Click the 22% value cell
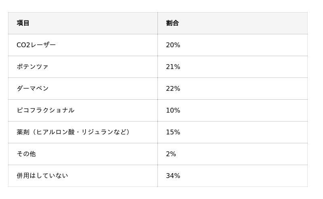Screen dimensions: 323x199 [x=173, y=88]
